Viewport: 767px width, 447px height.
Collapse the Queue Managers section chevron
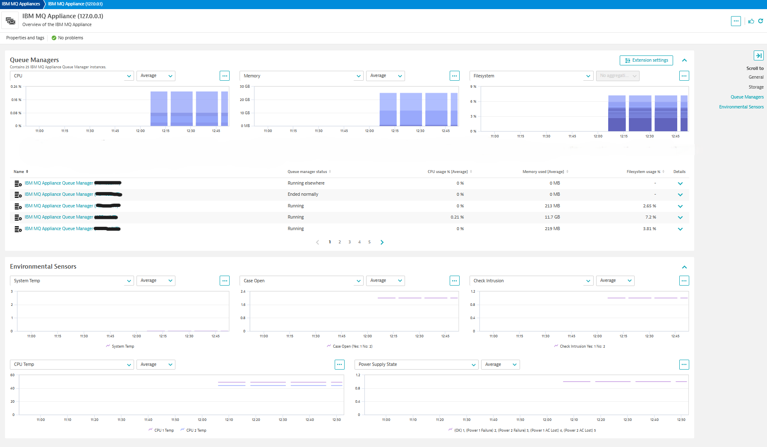[x=685, y=60]
